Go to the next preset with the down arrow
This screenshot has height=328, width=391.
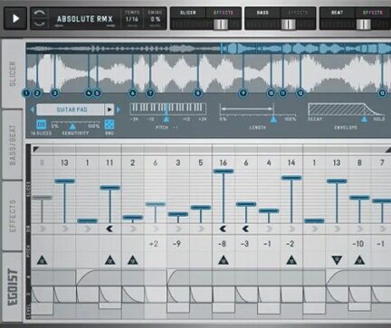coord(40,23)
